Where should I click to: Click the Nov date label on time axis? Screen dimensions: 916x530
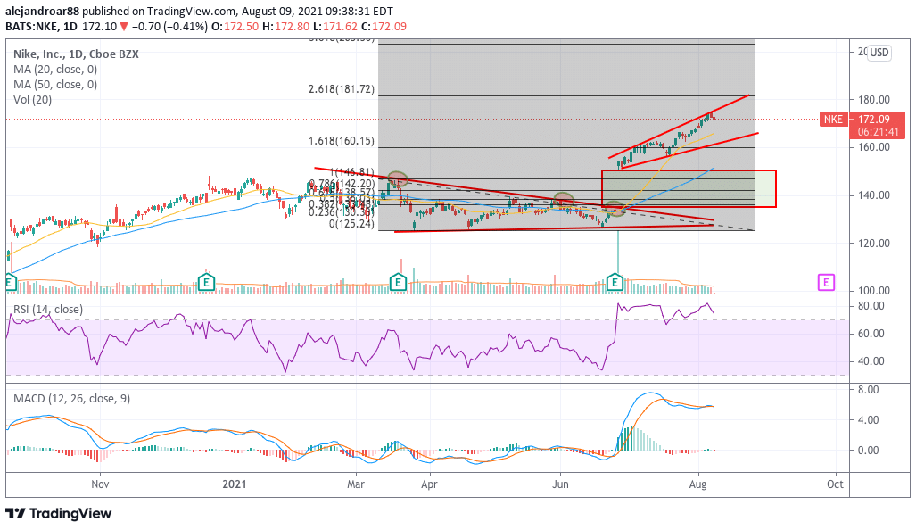[101, 484]
